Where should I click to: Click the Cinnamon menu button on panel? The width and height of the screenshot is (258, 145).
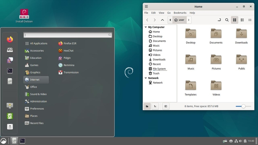(3, 141)
